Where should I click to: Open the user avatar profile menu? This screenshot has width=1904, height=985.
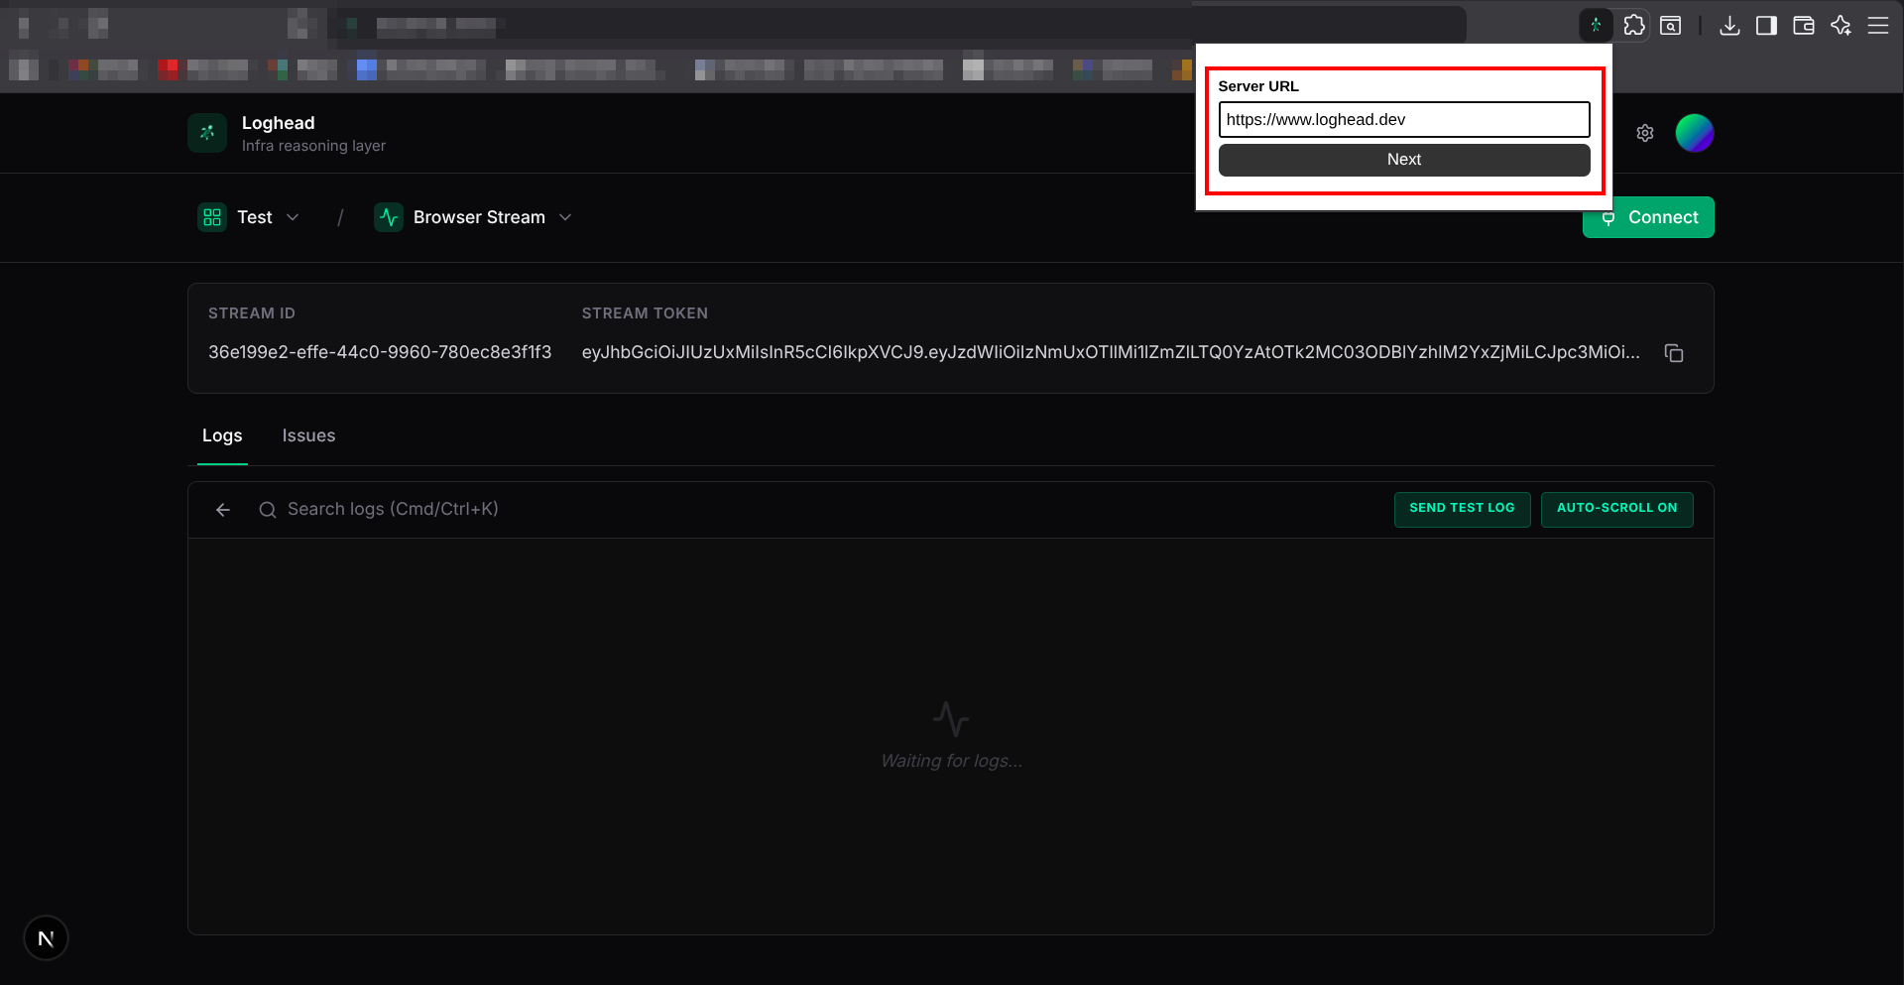(1695, 133)
